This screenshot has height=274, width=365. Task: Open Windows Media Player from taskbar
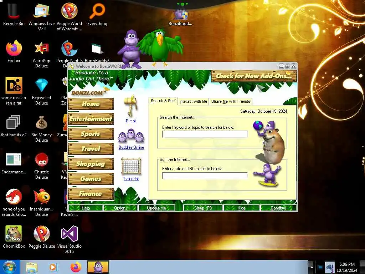[53, 267]
